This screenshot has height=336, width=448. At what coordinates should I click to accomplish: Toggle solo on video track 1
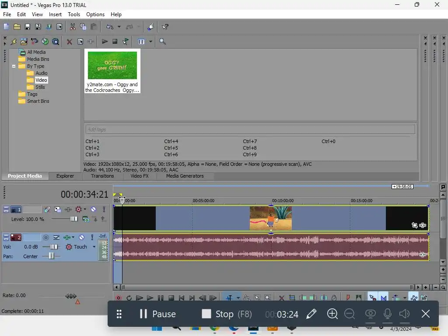tap(104, 210)
